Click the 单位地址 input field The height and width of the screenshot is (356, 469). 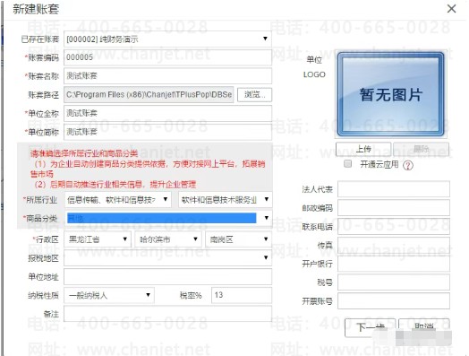pos(167,276)
